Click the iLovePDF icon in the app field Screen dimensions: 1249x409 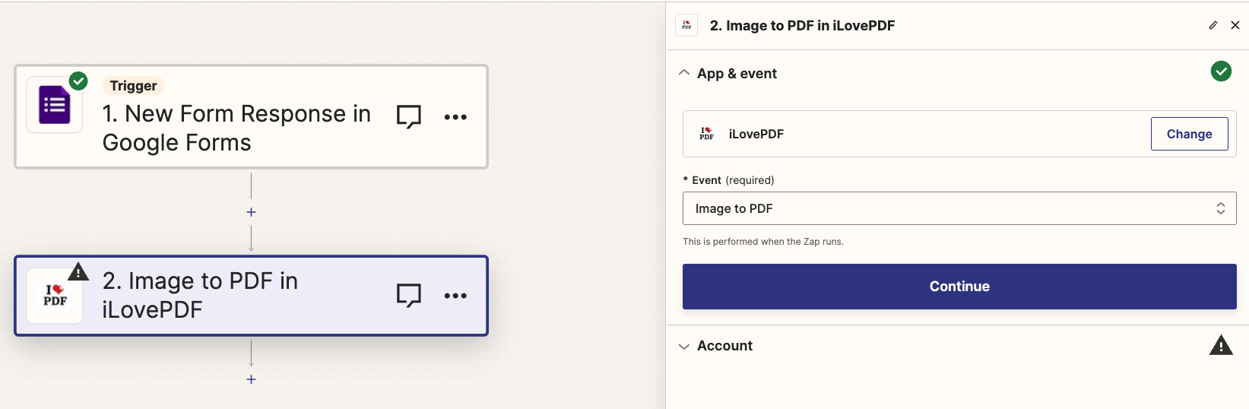click(x=707, y=134)
